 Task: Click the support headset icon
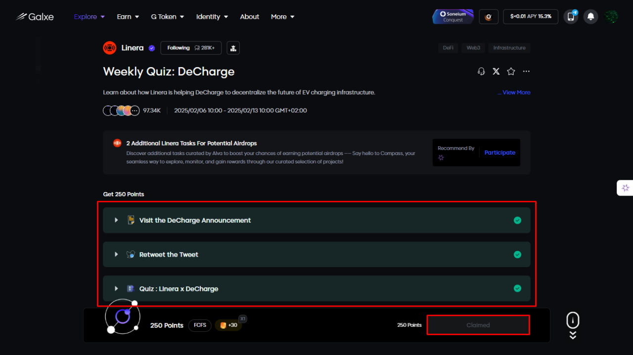[481, 72]
